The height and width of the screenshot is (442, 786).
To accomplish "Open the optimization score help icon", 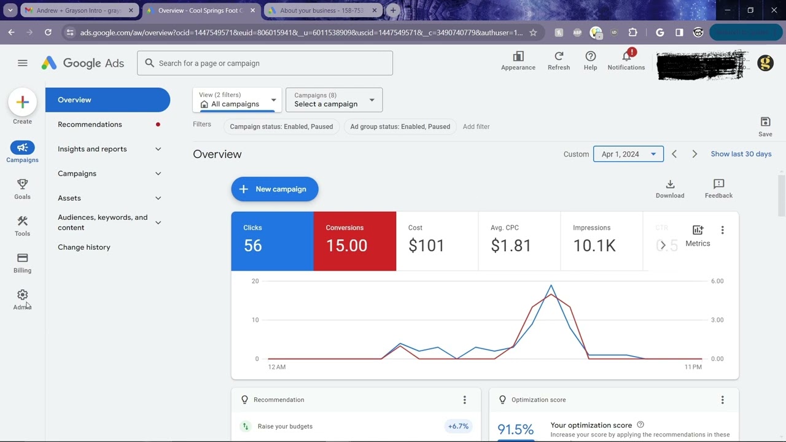I will coord(640,425).
